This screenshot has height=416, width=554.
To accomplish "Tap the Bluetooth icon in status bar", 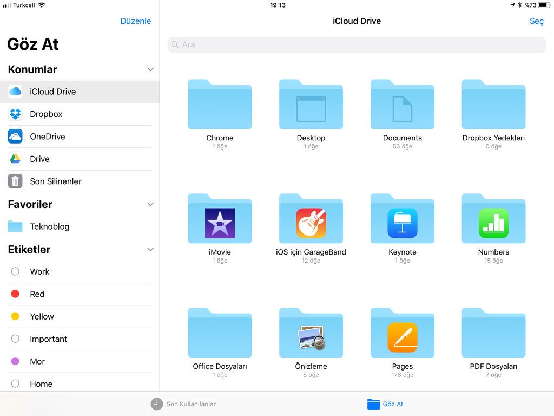I will coord(520,5).
